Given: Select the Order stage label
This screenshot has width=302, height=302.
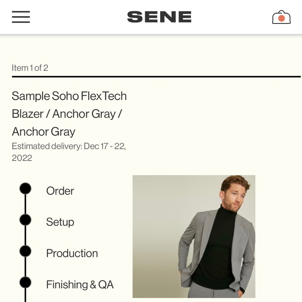Looking at the screenshot, I should click(60, 191).
